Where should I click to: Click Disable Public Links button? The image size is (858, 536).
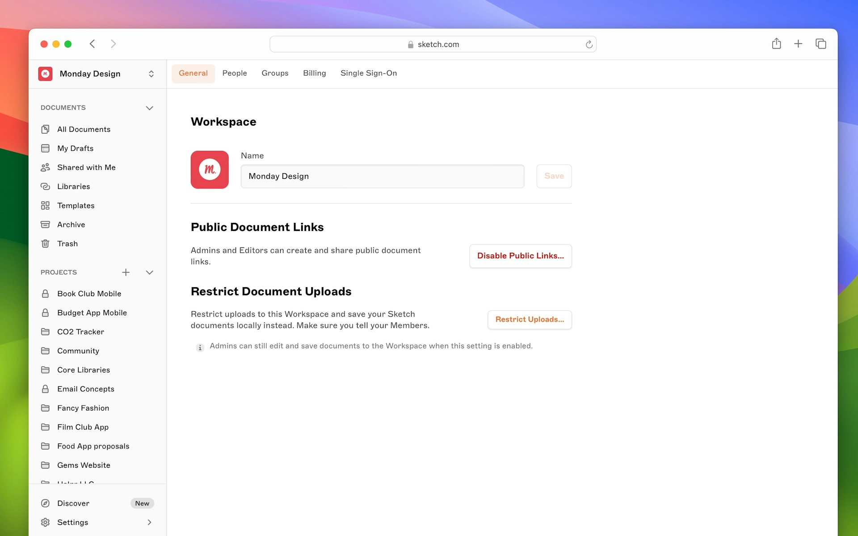tap(520, 255)
